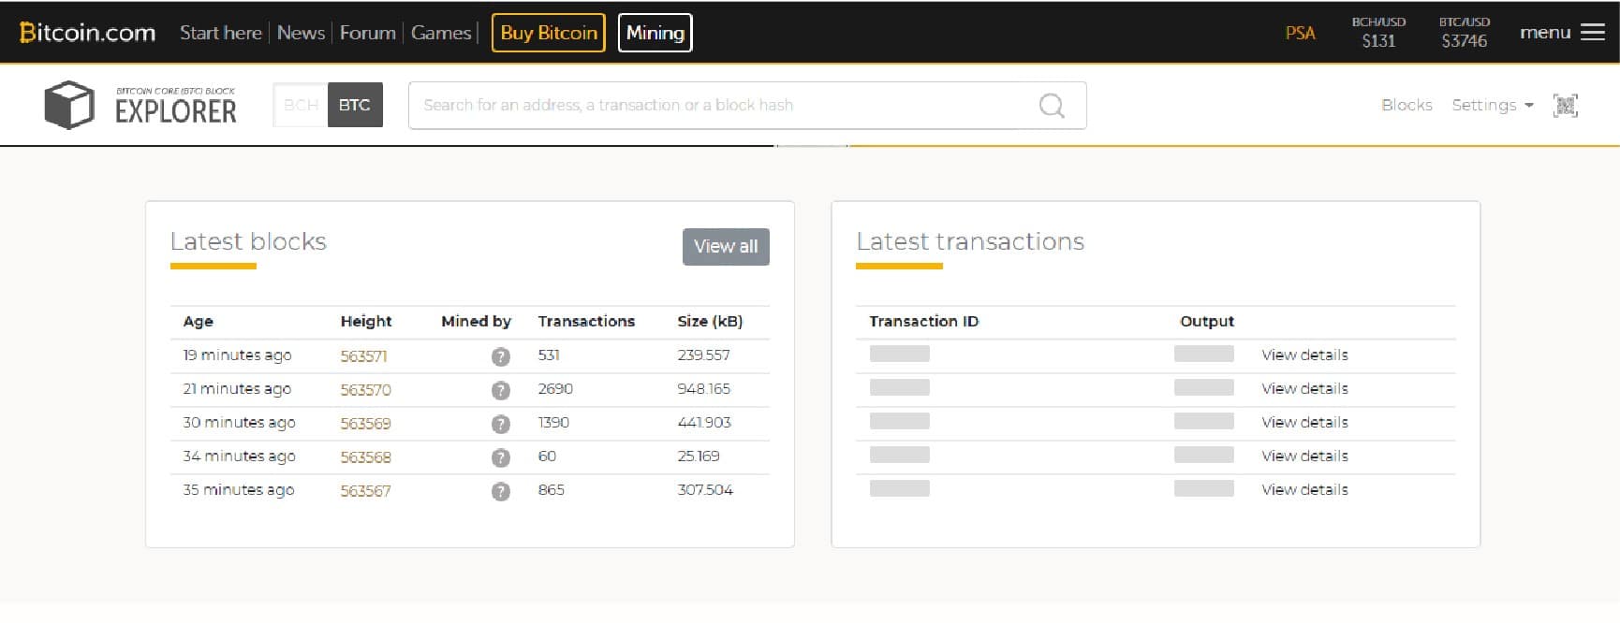Click the 865 transactions count

coord(552,490)
